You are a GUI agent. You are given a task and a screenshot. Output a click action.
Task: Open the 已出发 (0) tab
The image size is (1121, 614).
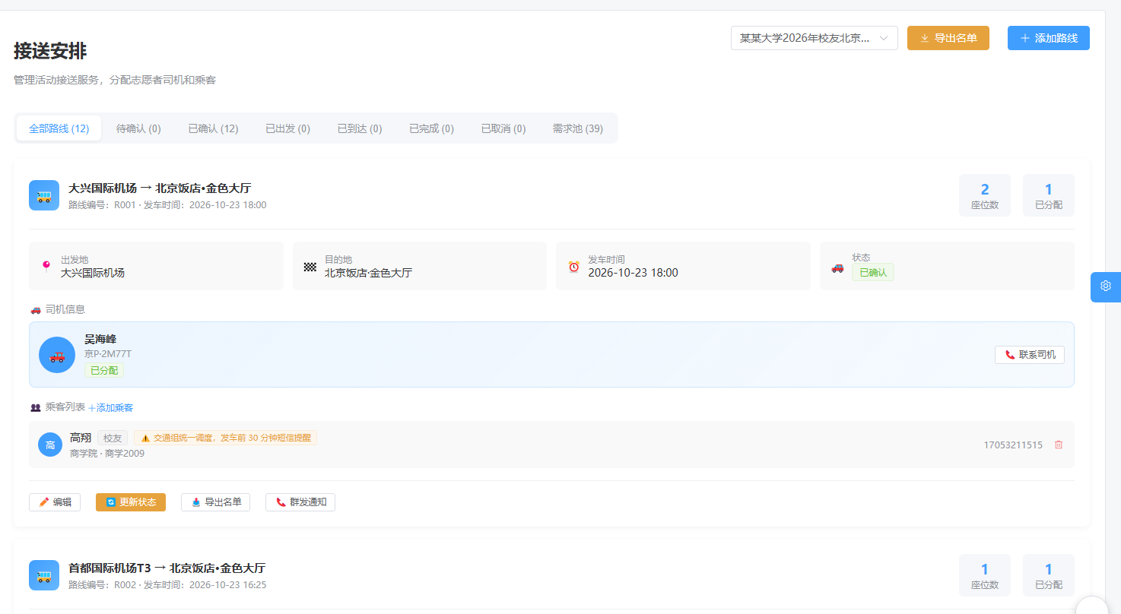point(287,128)
